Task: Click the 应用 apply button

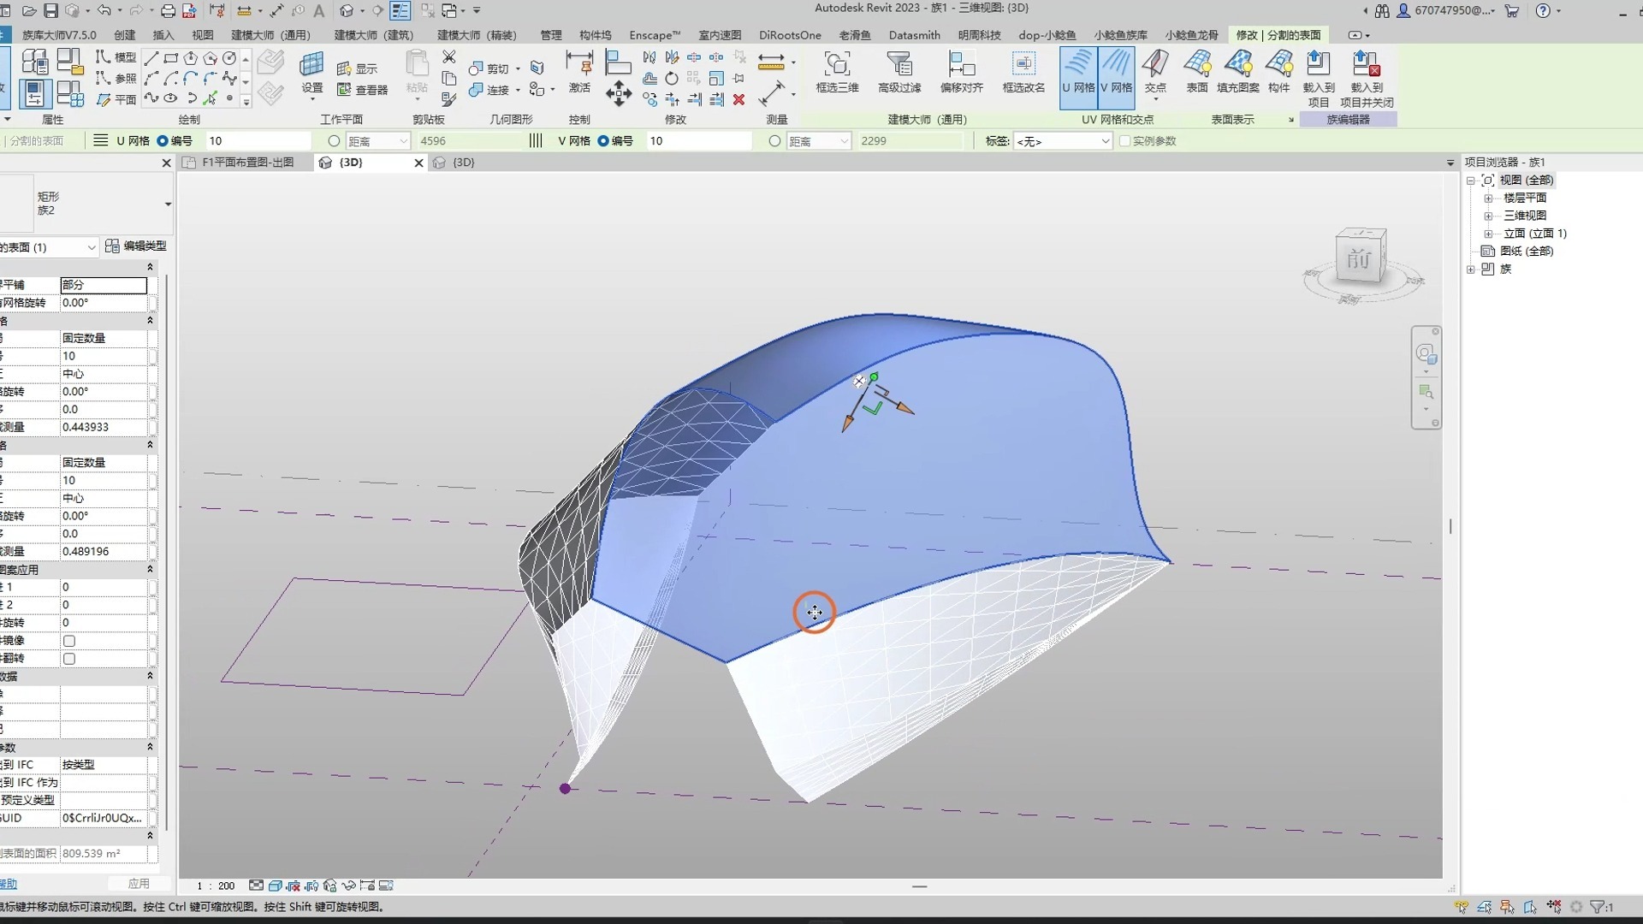Action: (139, 884)
